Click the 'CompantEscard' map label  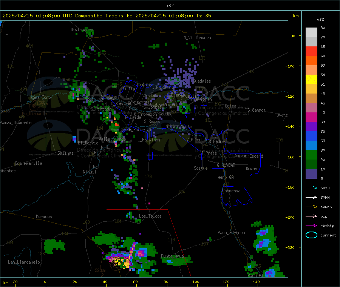[x=248, y=156]
